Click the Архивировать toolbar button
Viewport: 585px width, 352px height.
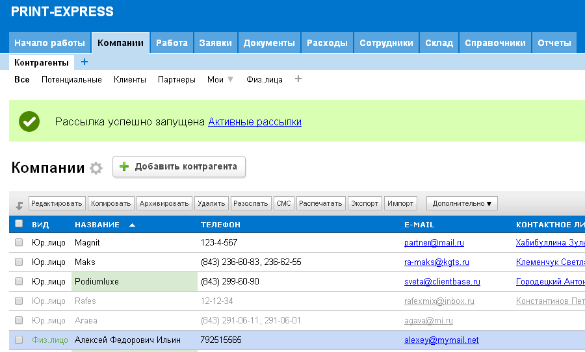point(164,203)
